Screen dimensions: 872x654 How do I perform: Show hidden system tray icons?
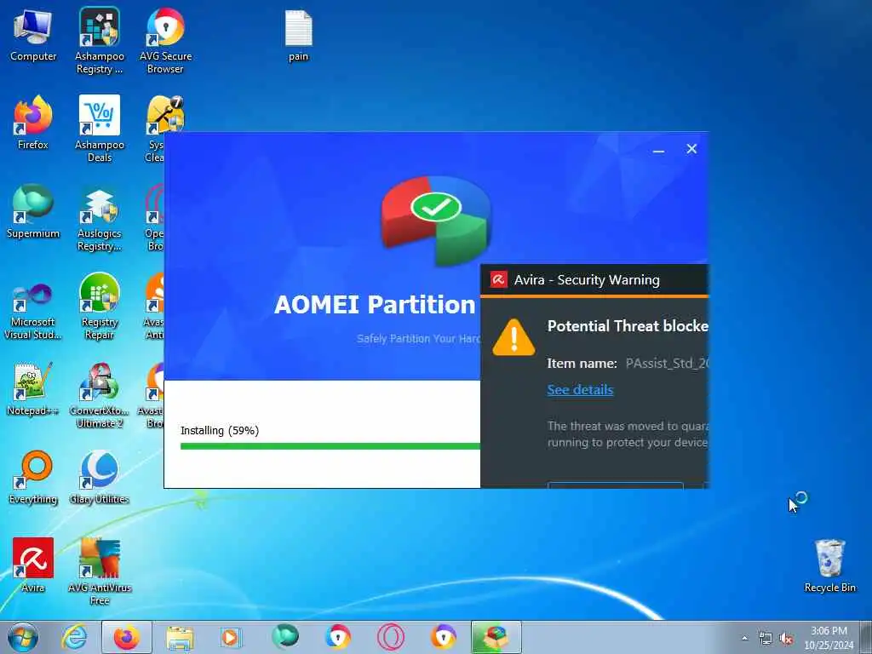tap(744, 638)
